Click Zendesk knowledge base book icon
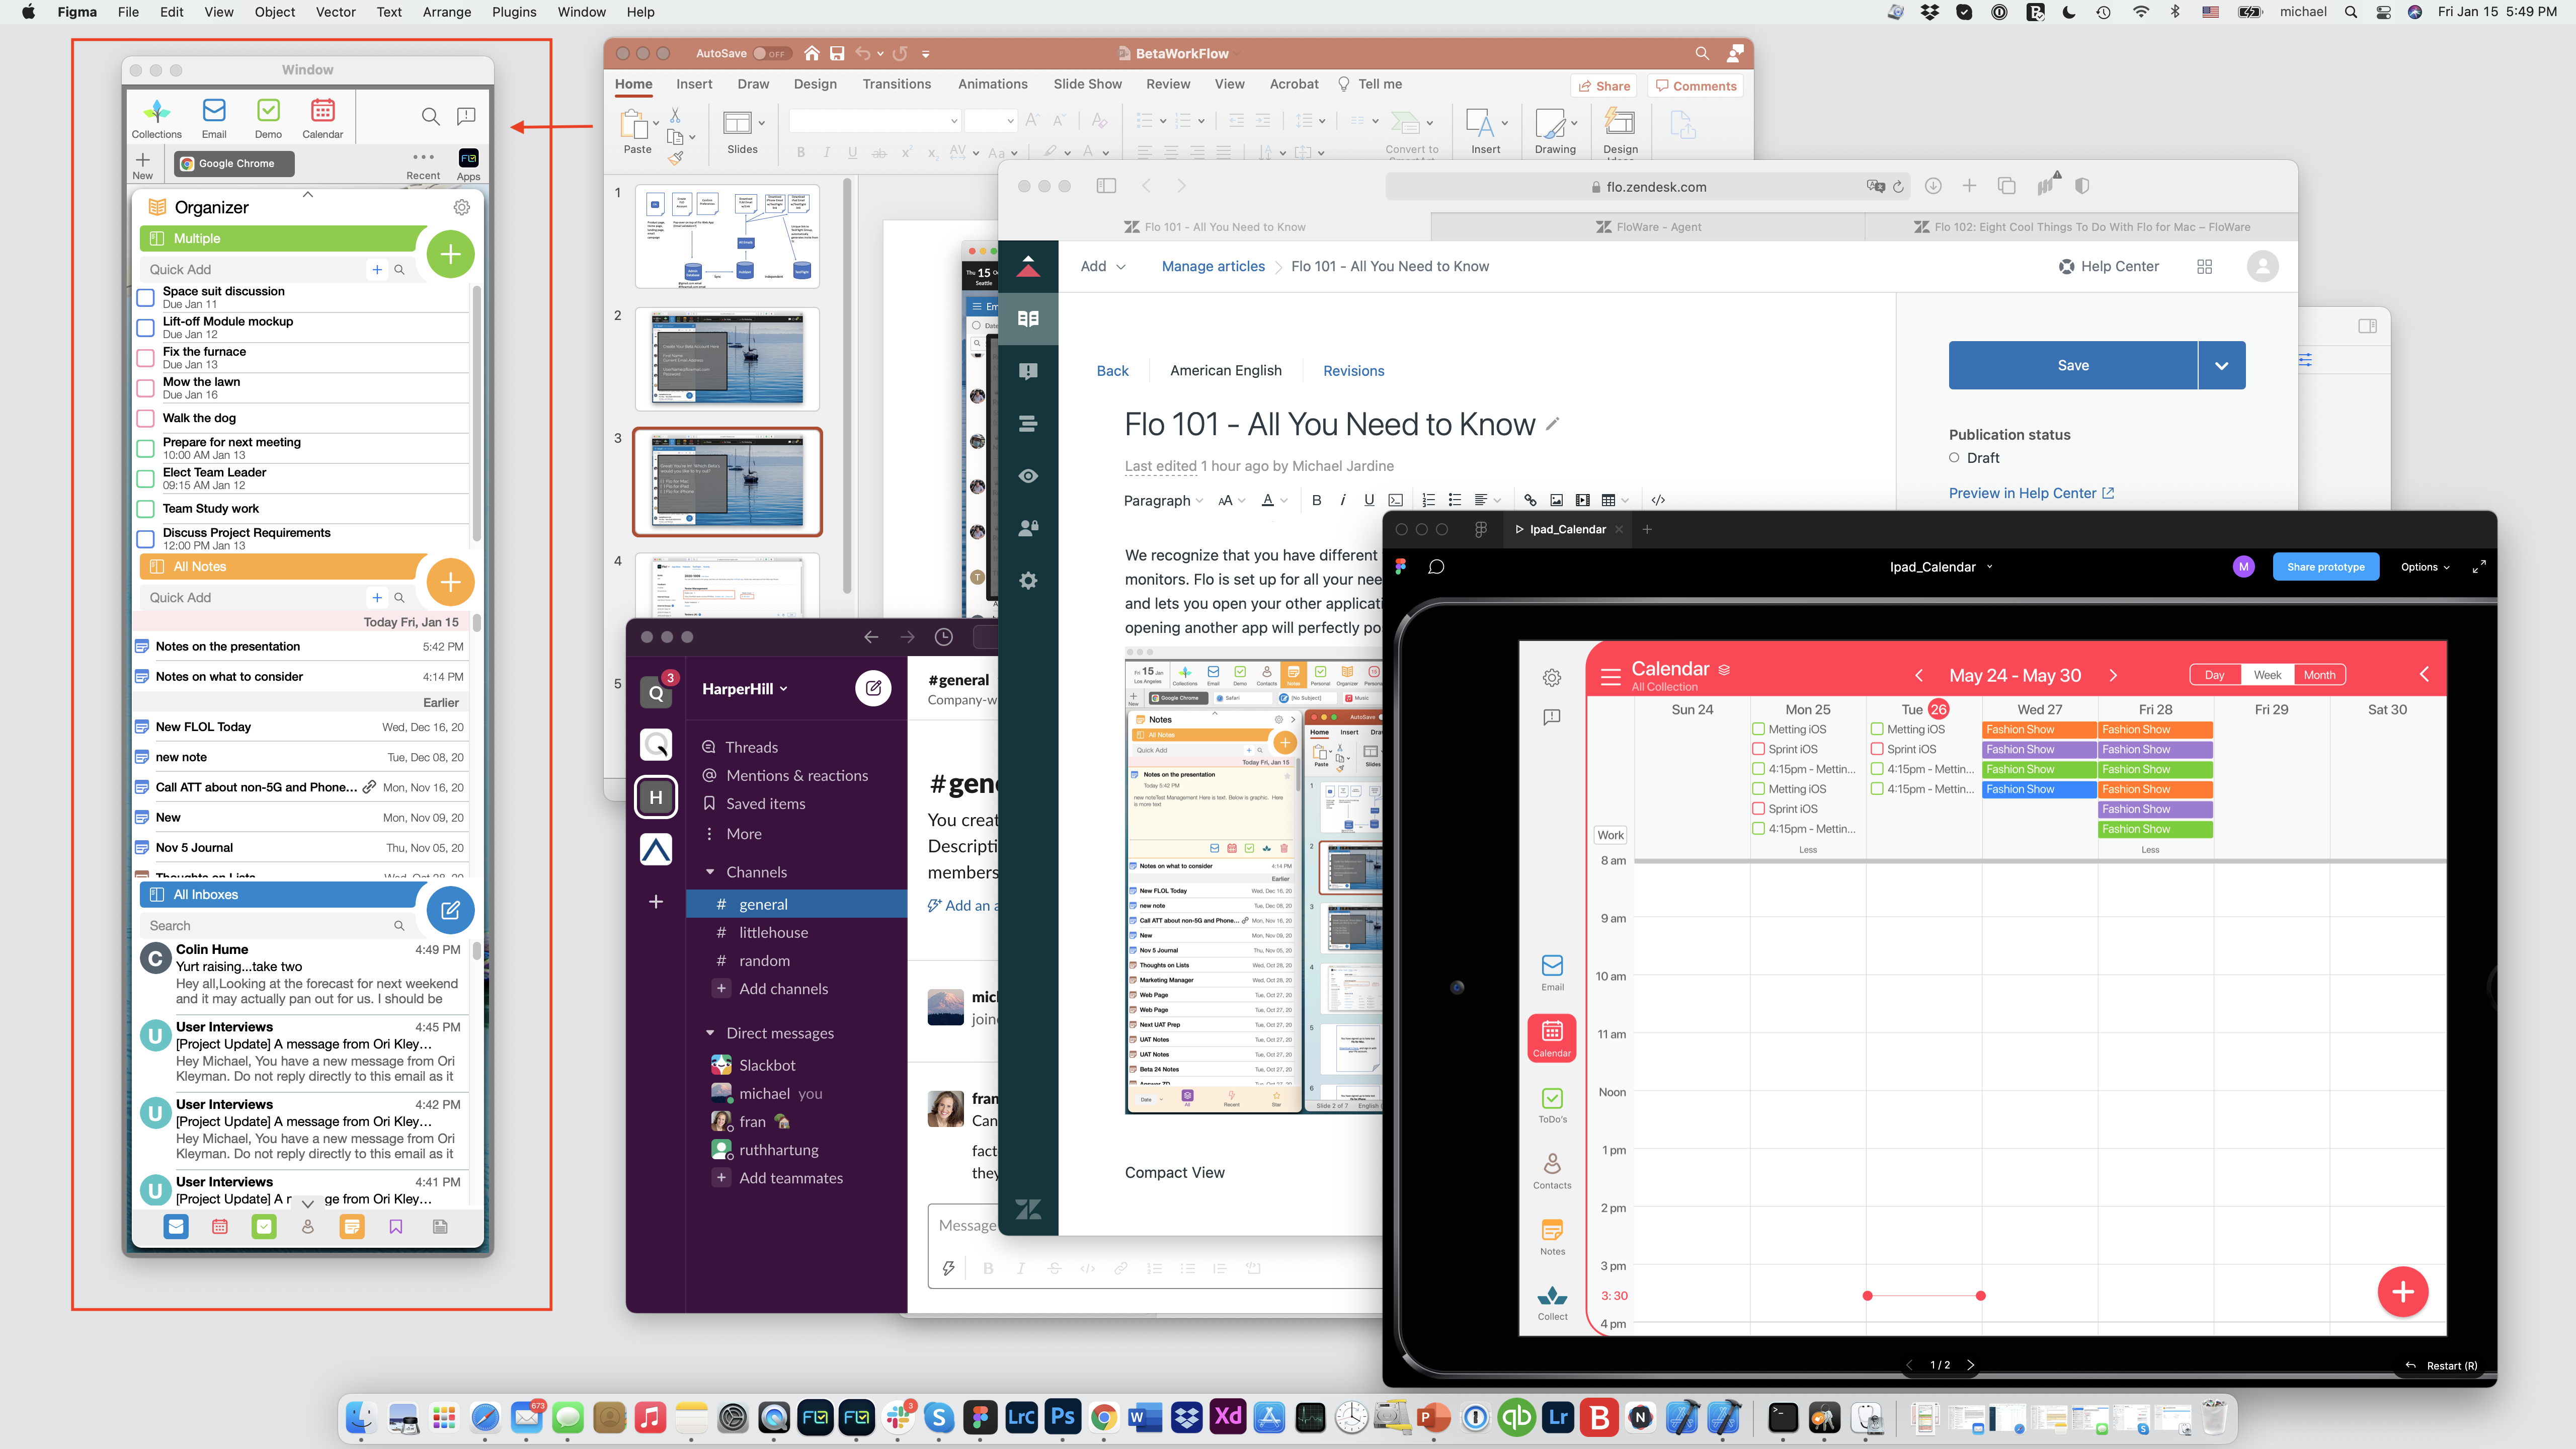The image size is (2576, 1449). (x=1028, y=319)
